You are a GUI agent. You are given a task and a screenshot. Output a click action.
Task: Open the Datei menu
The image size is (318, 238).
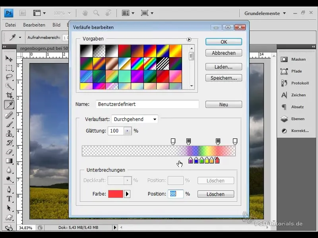11,25
